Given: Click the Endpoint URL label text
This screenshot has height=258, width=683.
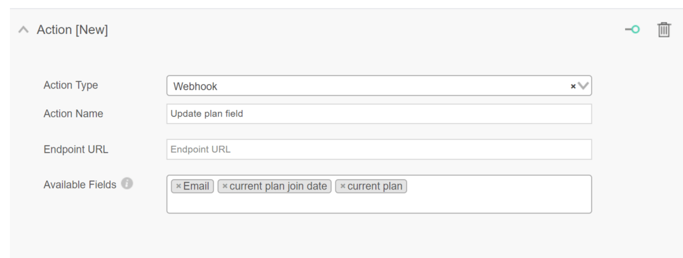Looking at the screenshot, I should click(x=76, y=149).
